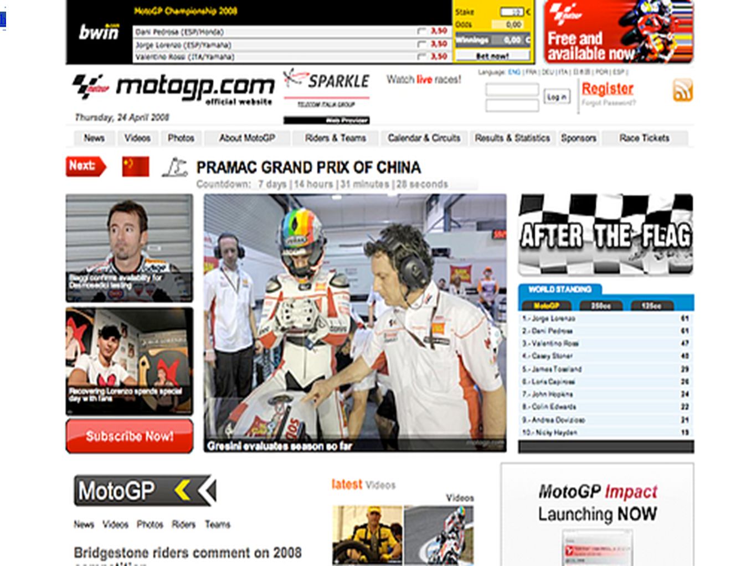Screen dimensions: 756x566
Task: Focus the username input field
Action: click(x=512, y=90)
